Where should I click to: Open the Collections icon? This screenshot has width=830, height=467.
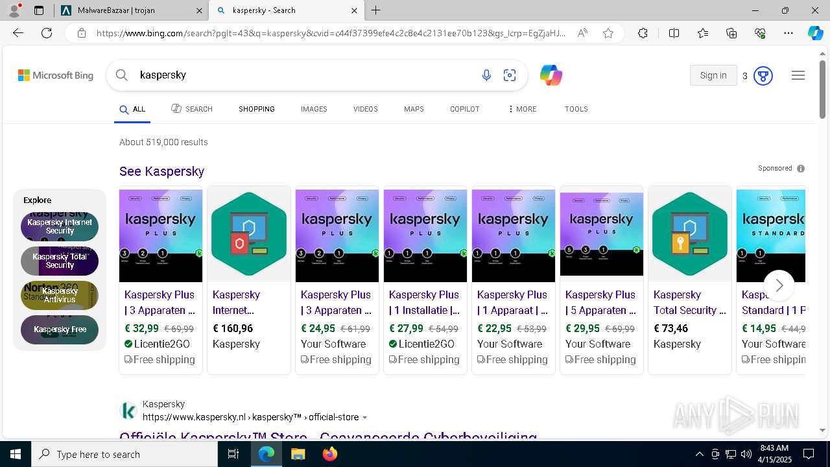tap(731, 33)
